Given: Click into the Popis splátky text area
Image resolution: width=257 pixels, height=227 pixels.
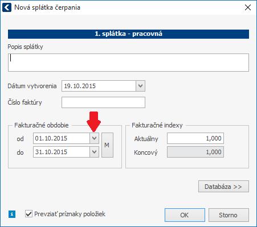Looking at the screenshot, I should 128,63.
